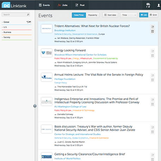Open the Events nav tab
This screenshot has height=161, width=161.
44,5
